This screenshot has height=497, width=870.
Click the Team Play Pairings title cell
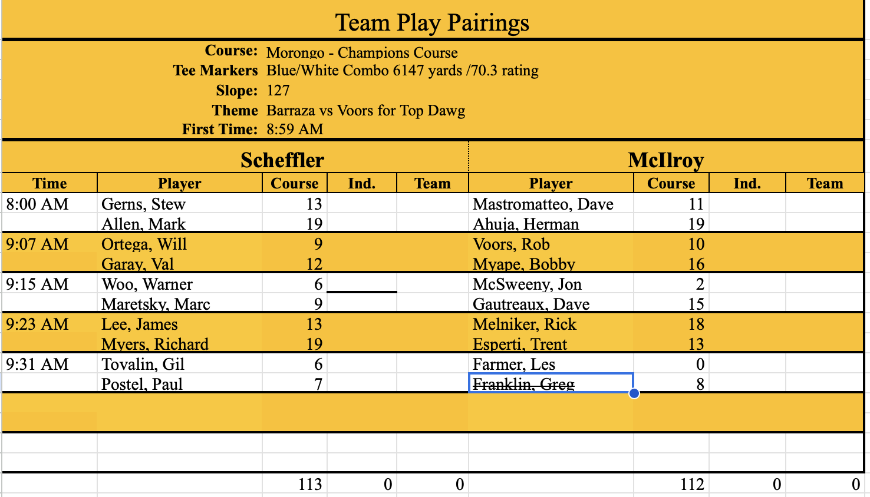(432, 22)
